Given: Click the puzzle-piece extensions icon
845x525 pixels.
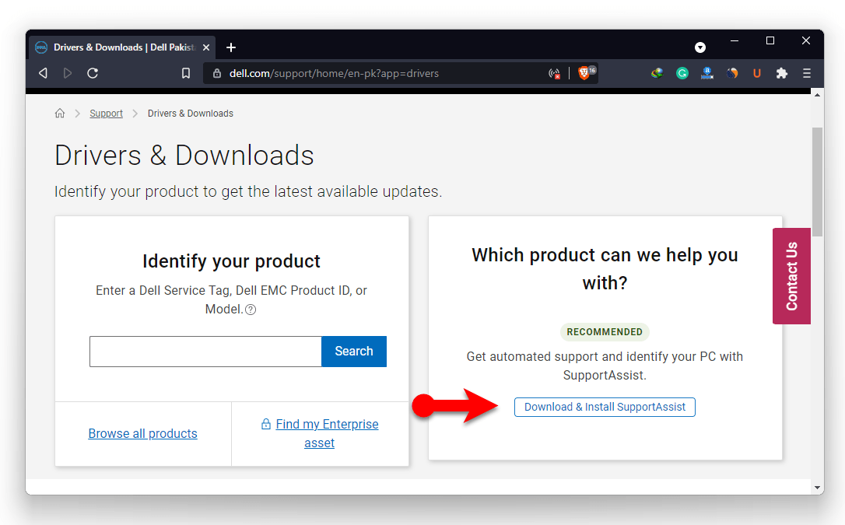Looking at the screenshot, I should click(782, 73).
